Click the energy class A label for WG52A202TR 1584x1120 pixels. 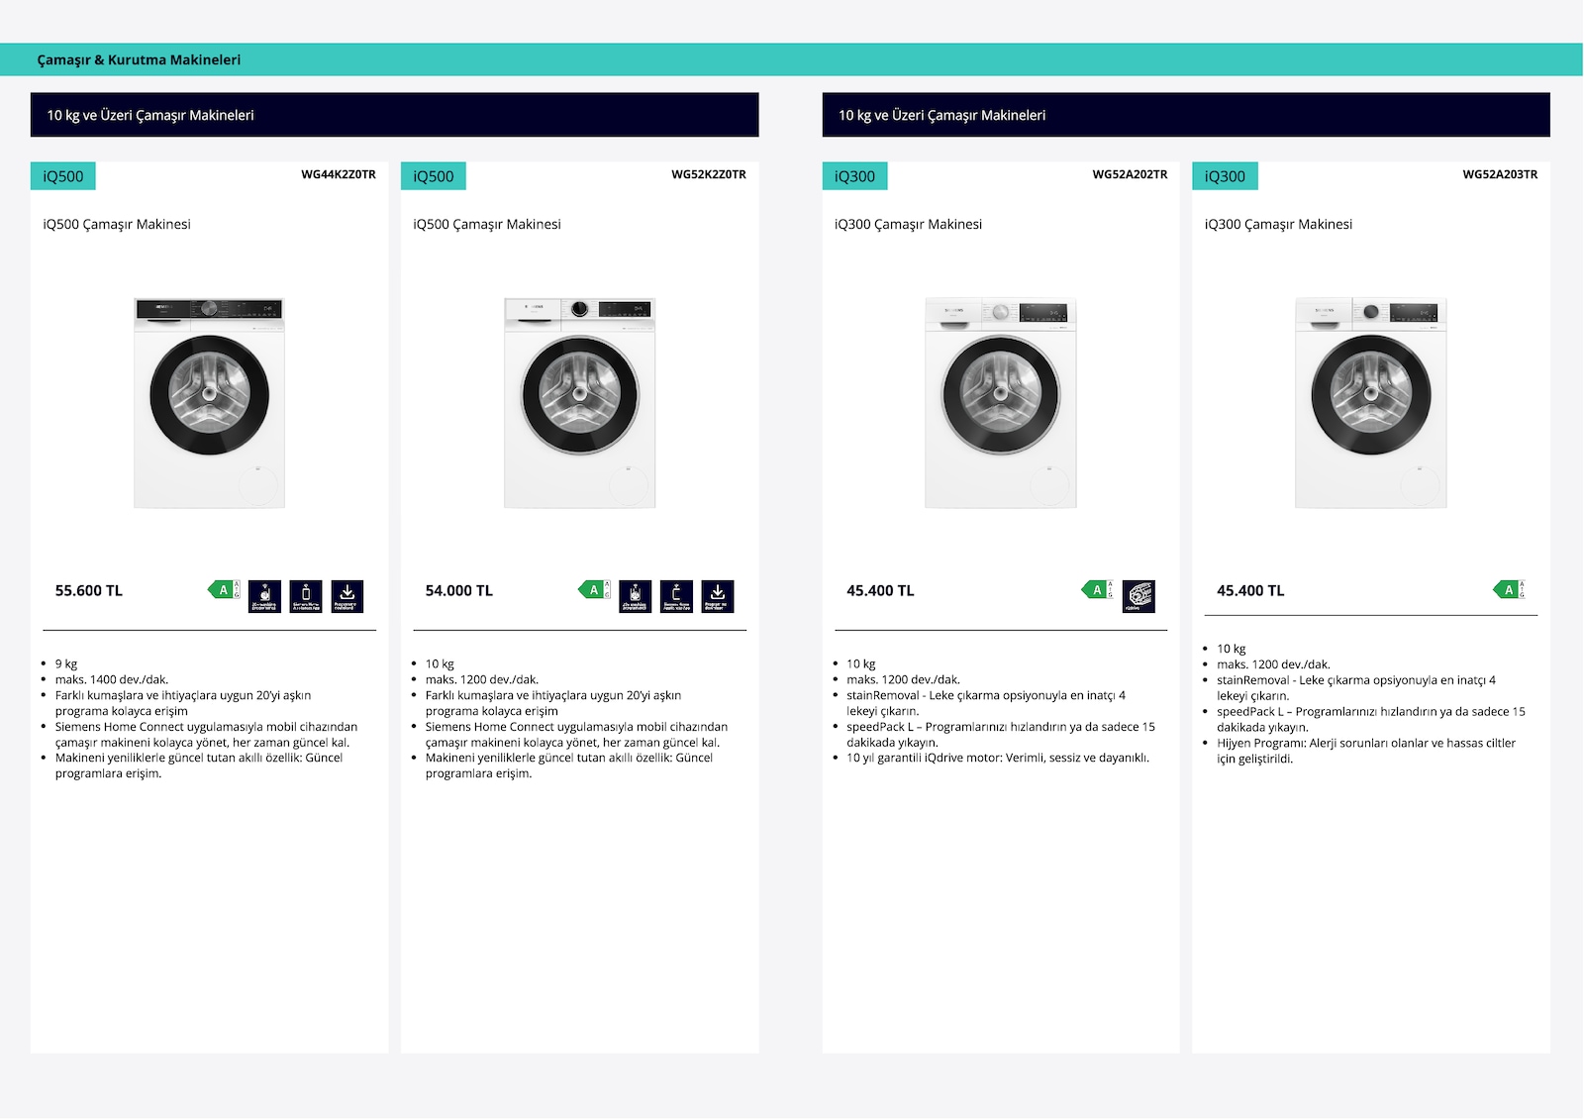click(x=1097, y=590)
